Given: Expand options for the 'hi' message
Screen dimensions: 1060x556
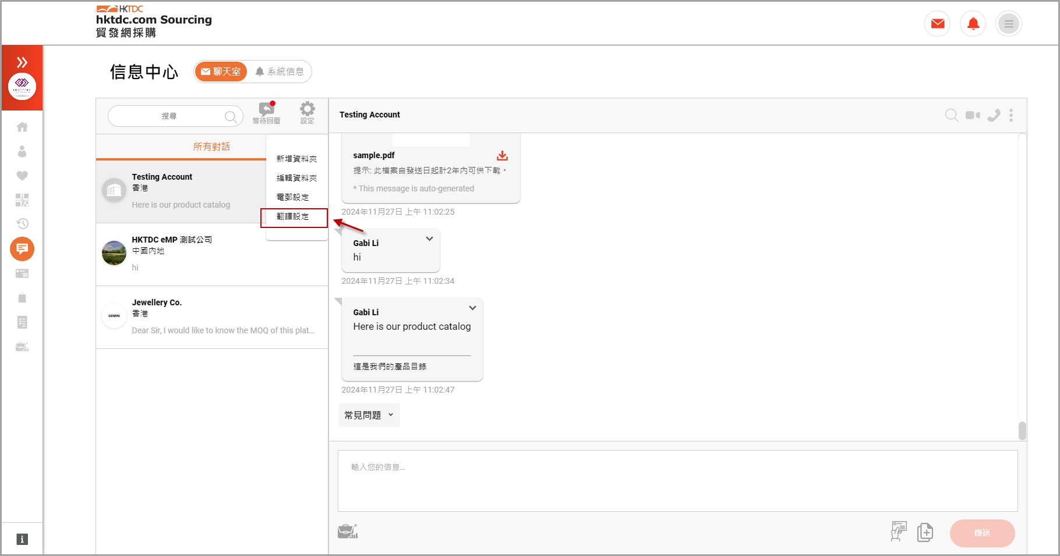Looking at the screenshot, I should point(429,238).
